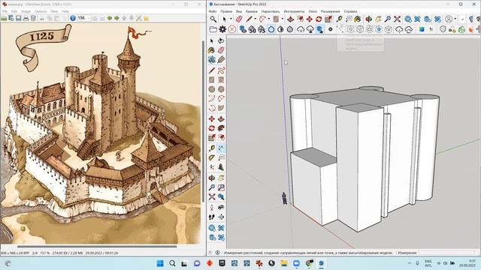Screen dimensions: 481x270
Task: Click the info circle icon in SketchUp status bar
Action: click(217, 253)
